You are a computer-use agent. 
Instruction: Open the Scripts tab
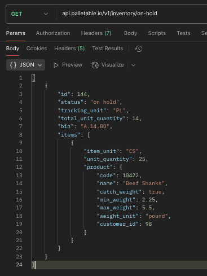point(157,33)
